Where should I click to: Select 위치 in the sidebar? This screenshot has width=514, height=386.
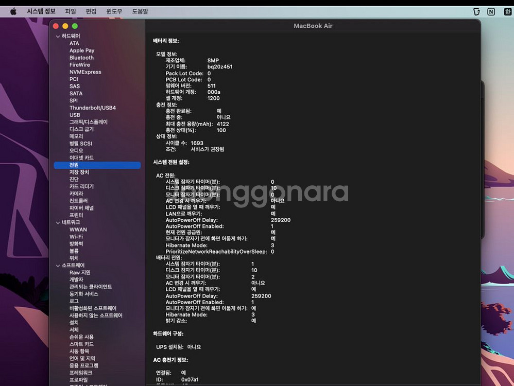(x=74, y=258)
